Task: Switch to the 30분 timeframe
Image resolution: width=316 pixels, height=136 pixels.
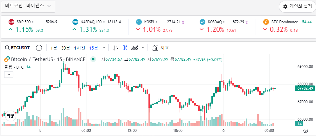Action: pos(65,48)
